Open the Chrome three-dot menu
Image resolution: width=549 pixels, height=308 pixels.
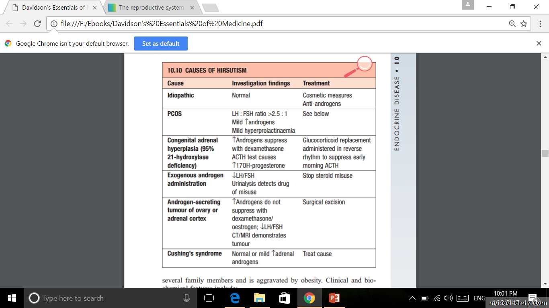click(x=541, y=24)
